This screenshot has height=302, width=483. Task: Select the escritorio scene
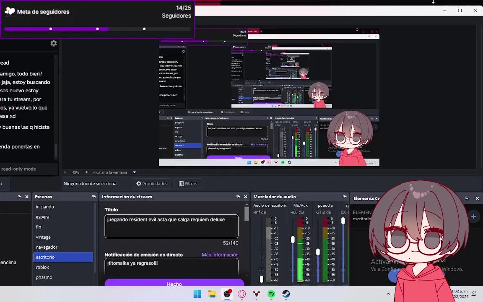tap(63, 257)
